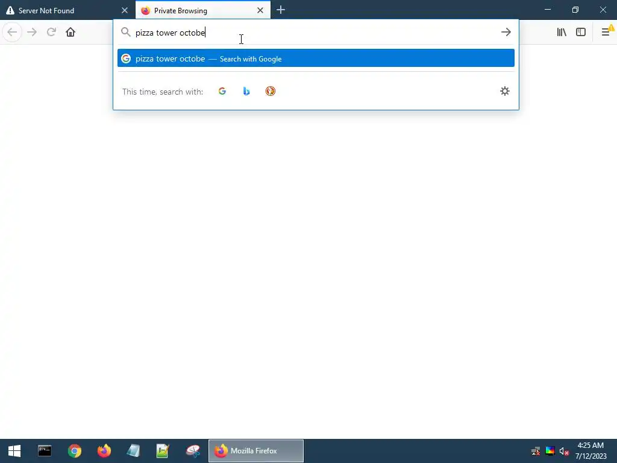The height and width of the screenshot is (463, 617).
Task: Select the Private Browsing tab
Action: pyautogui.click(x=202, y=10)
